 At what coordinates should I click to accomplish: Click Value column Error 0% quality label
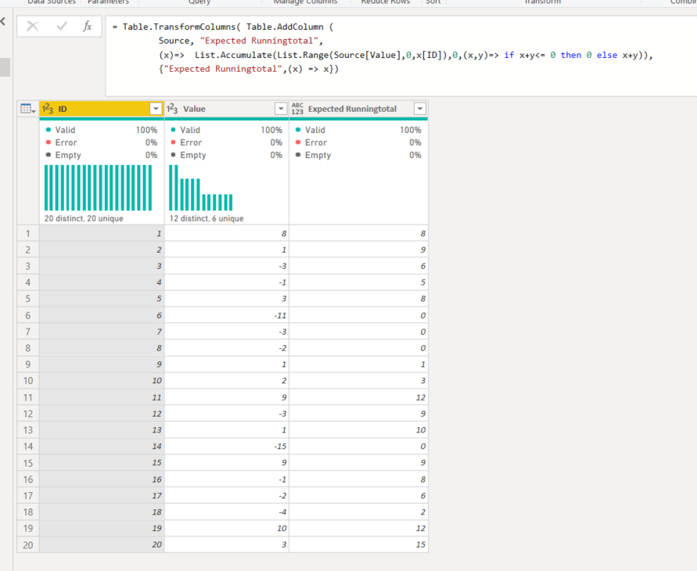226,142
